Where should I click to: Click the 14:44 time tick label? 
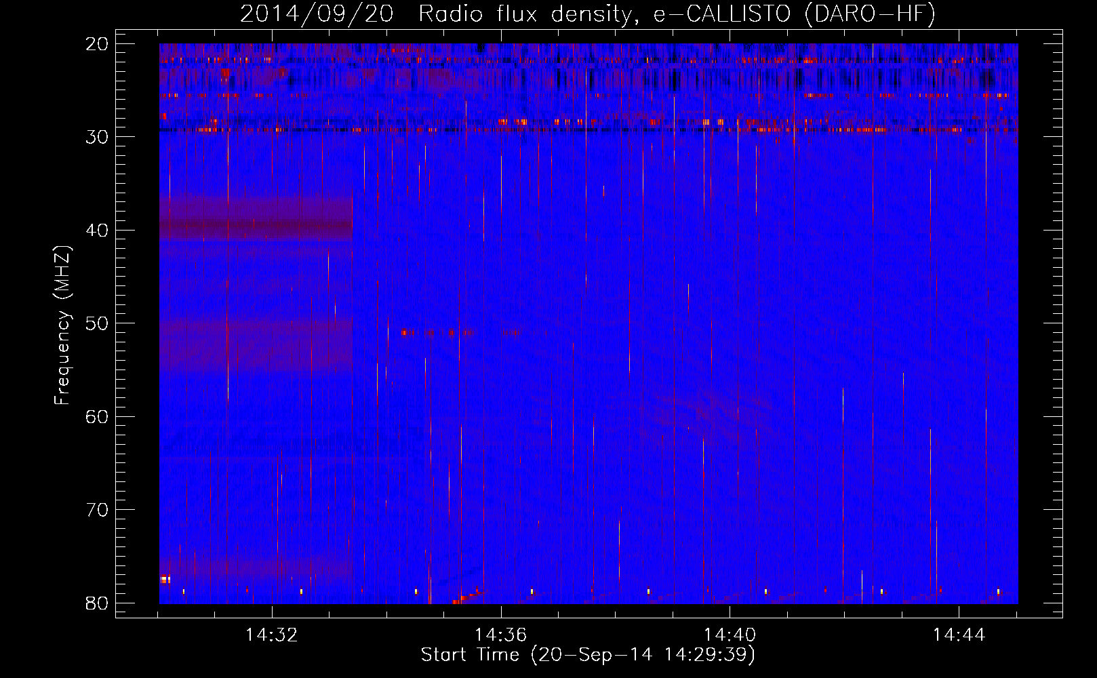pos(959,635)
